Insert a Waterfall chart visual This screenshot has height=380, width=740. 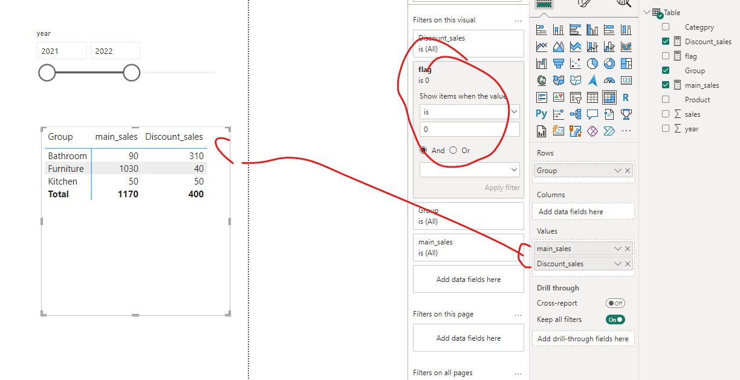tap(541, 64)
